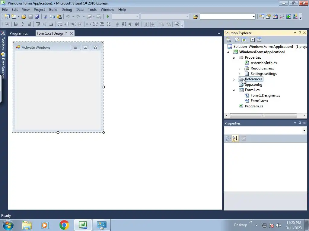Viewport: 309px width, 231px height.
Task: Expand the Resources.resx node
Action: click(239, 69)
